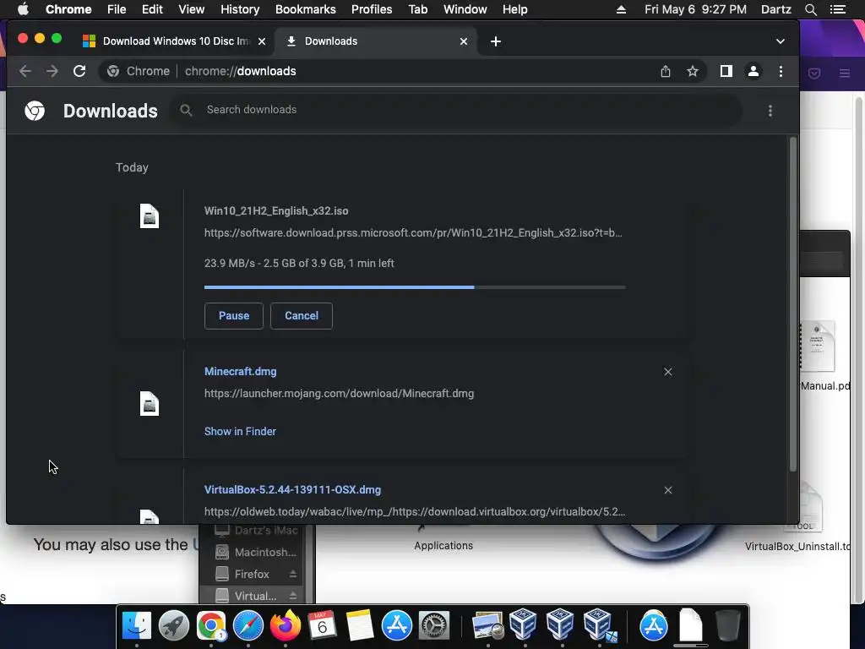Focus the Search downloads field

pos(455,111)
